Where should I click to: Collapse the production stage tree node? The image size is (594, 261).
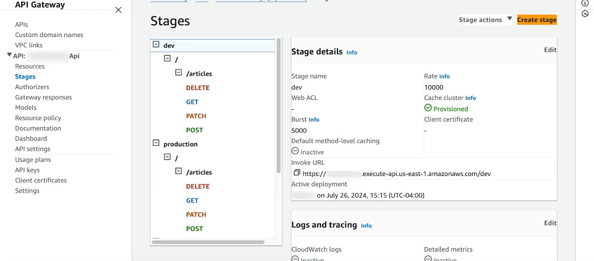156,143
